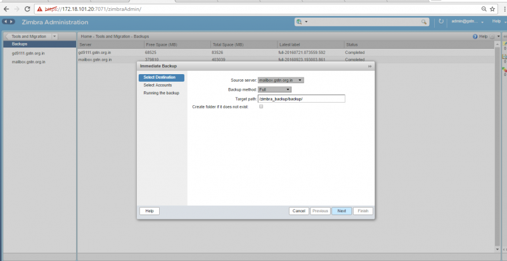This screenshot has width=507, height=261.
Task: Open the blue Help question-mark icon
Action: [x=475, y=37]
